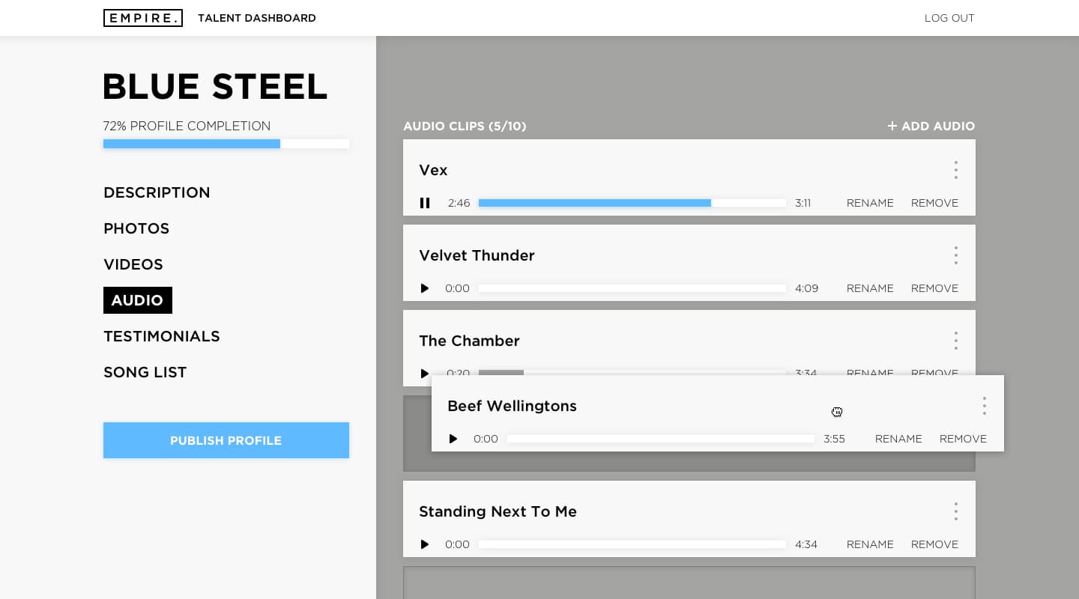Play the Standing Next To Me clip
The image size is (1079, 599).
tap(425, 544)
